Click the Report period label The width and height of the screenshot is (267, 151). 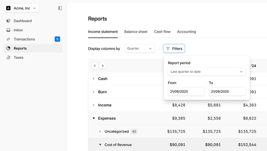[179, 63]
